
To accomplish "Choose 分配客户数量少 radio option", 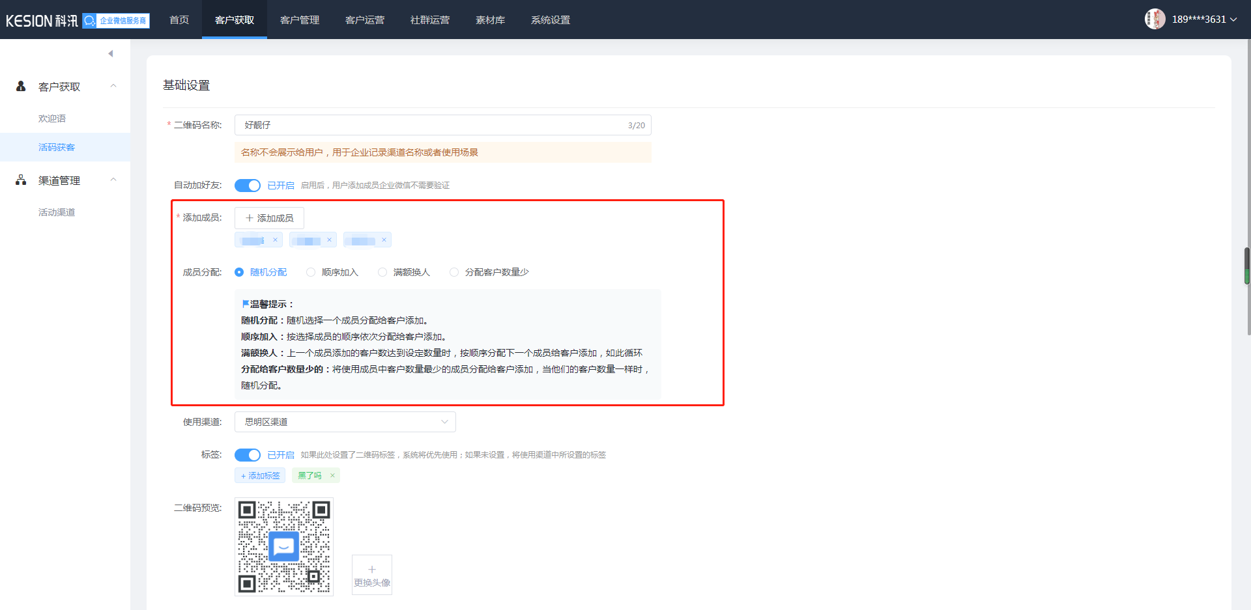I will tap(454, 272).
